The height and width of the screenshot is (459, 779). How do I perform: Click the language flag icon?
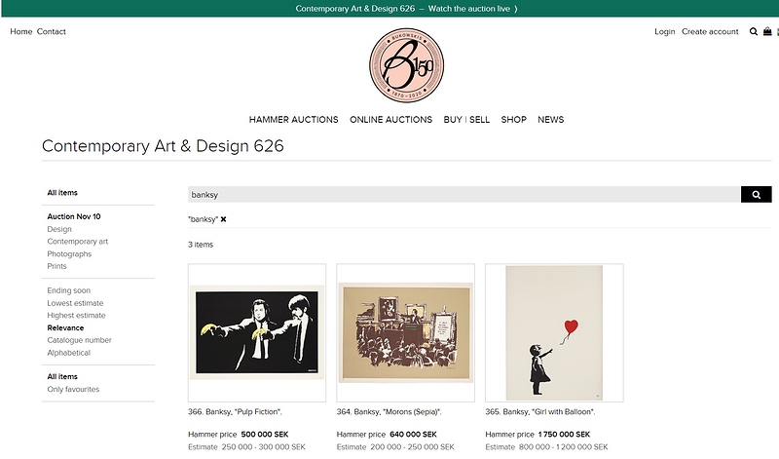click(x=776, y=32)
